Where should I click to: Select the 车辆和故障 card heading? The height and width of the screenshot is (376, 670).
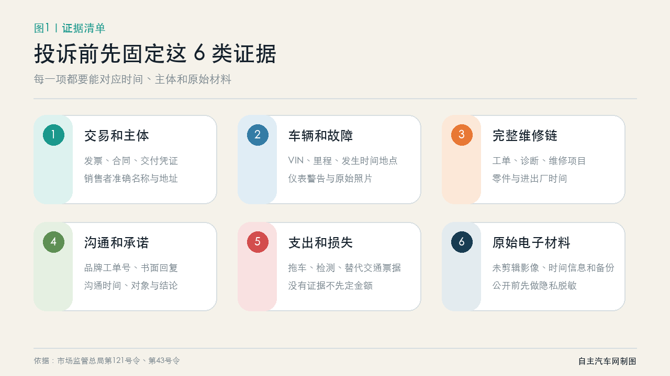tap(321, 136)
